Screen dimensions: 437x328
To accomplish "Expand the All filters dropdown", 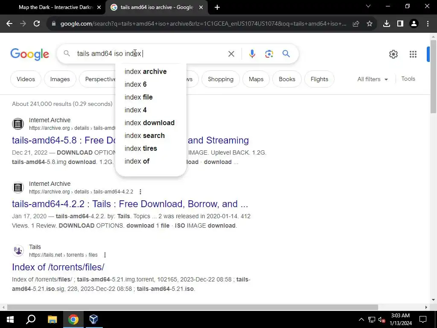I will point(373,79).
